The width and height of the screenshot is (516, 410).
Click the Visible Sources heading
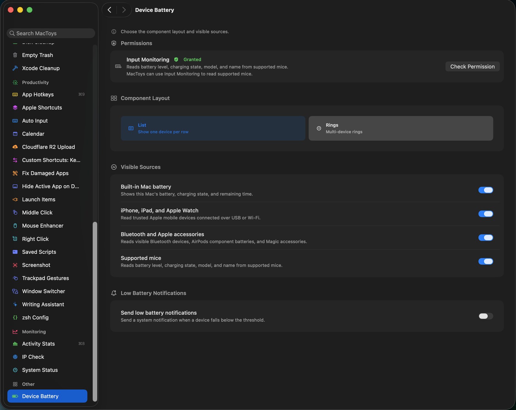(x=141, y=167)
